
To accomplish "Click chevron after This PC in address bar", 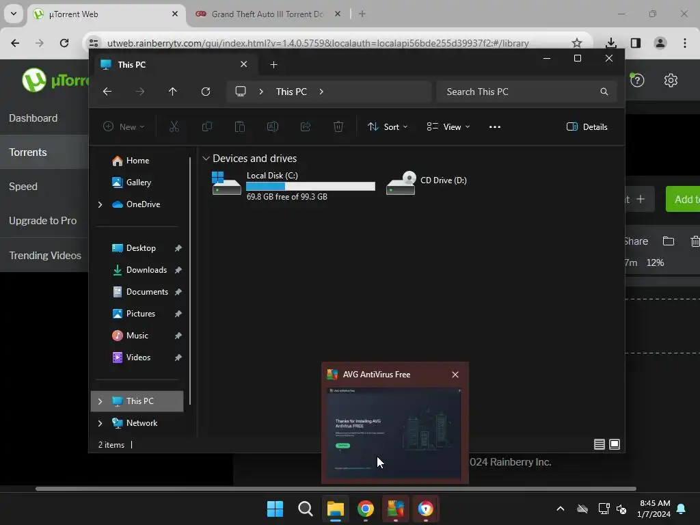I will pos(321,92).
